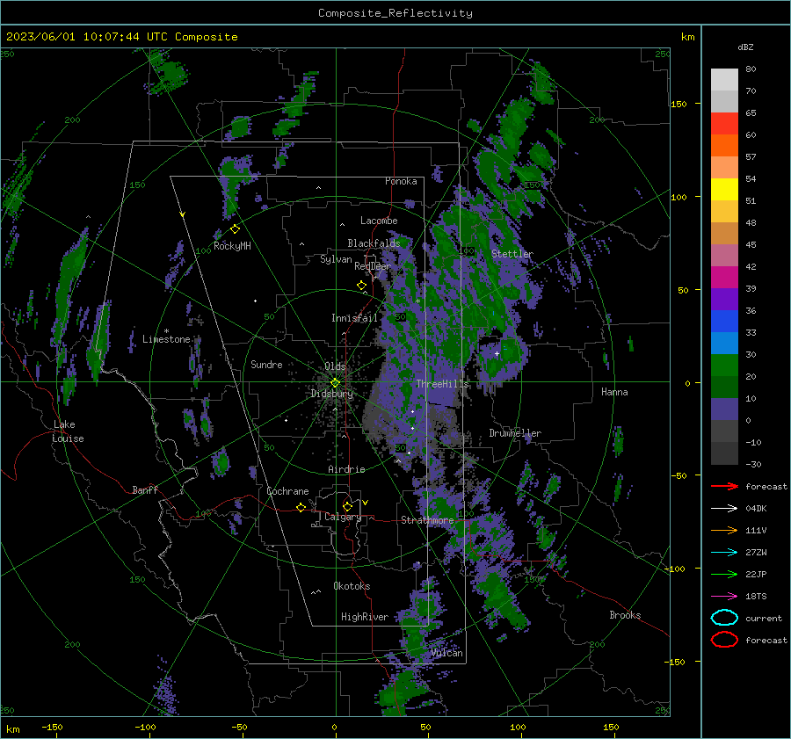The image size is (791, 739).
Task: Click the ThreeHills town label
Action: [442, 384]
